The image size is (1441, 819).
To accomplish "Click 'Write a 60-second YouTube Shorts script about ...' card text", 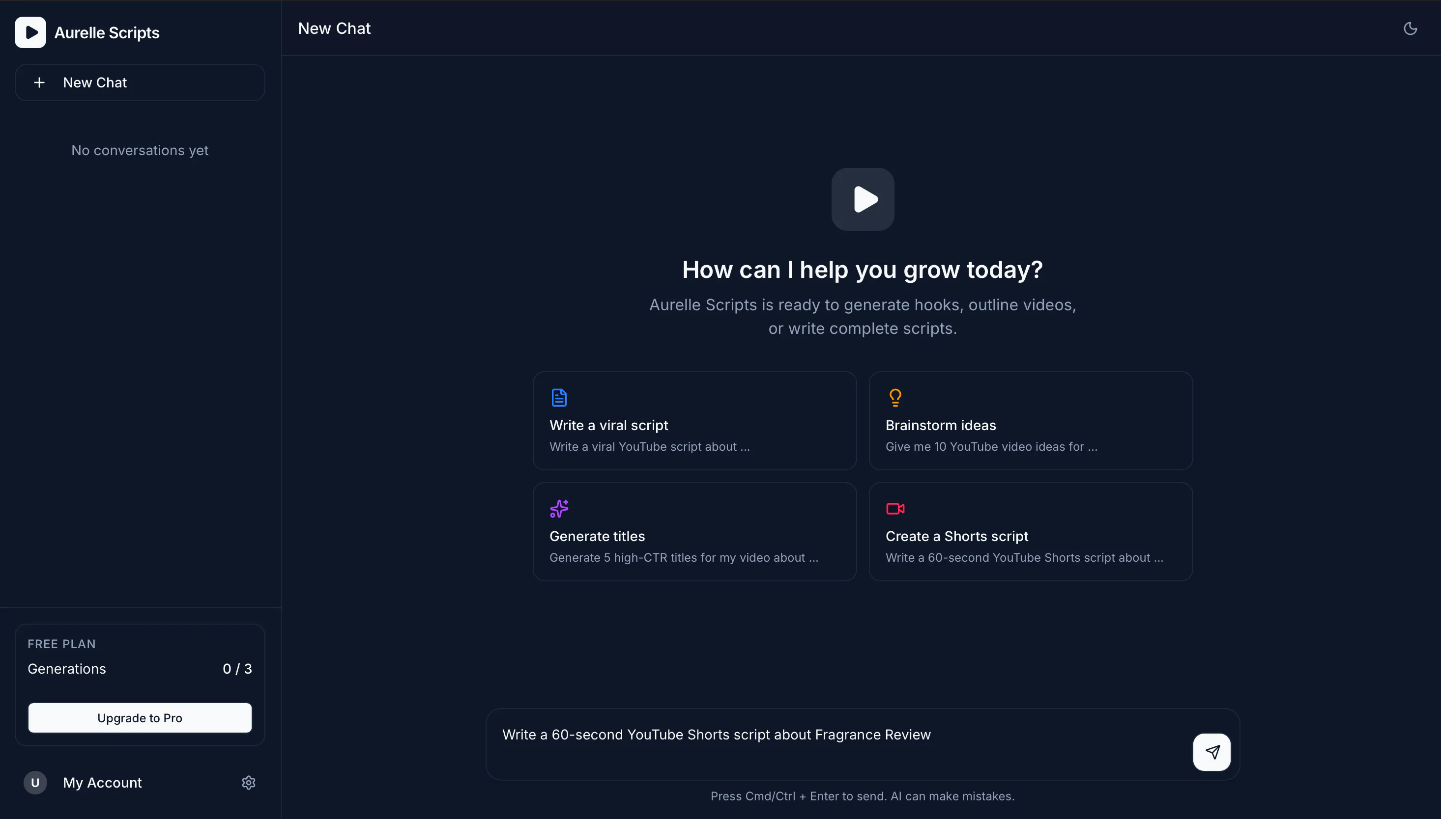I will pyautogui.click(x=1024, y=557).
